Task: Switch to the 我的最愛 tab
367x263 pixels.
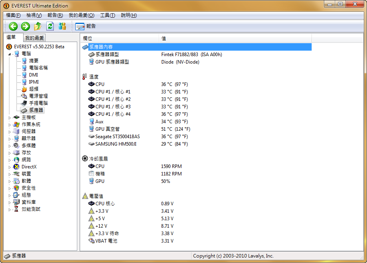Action: coord(35,38)
